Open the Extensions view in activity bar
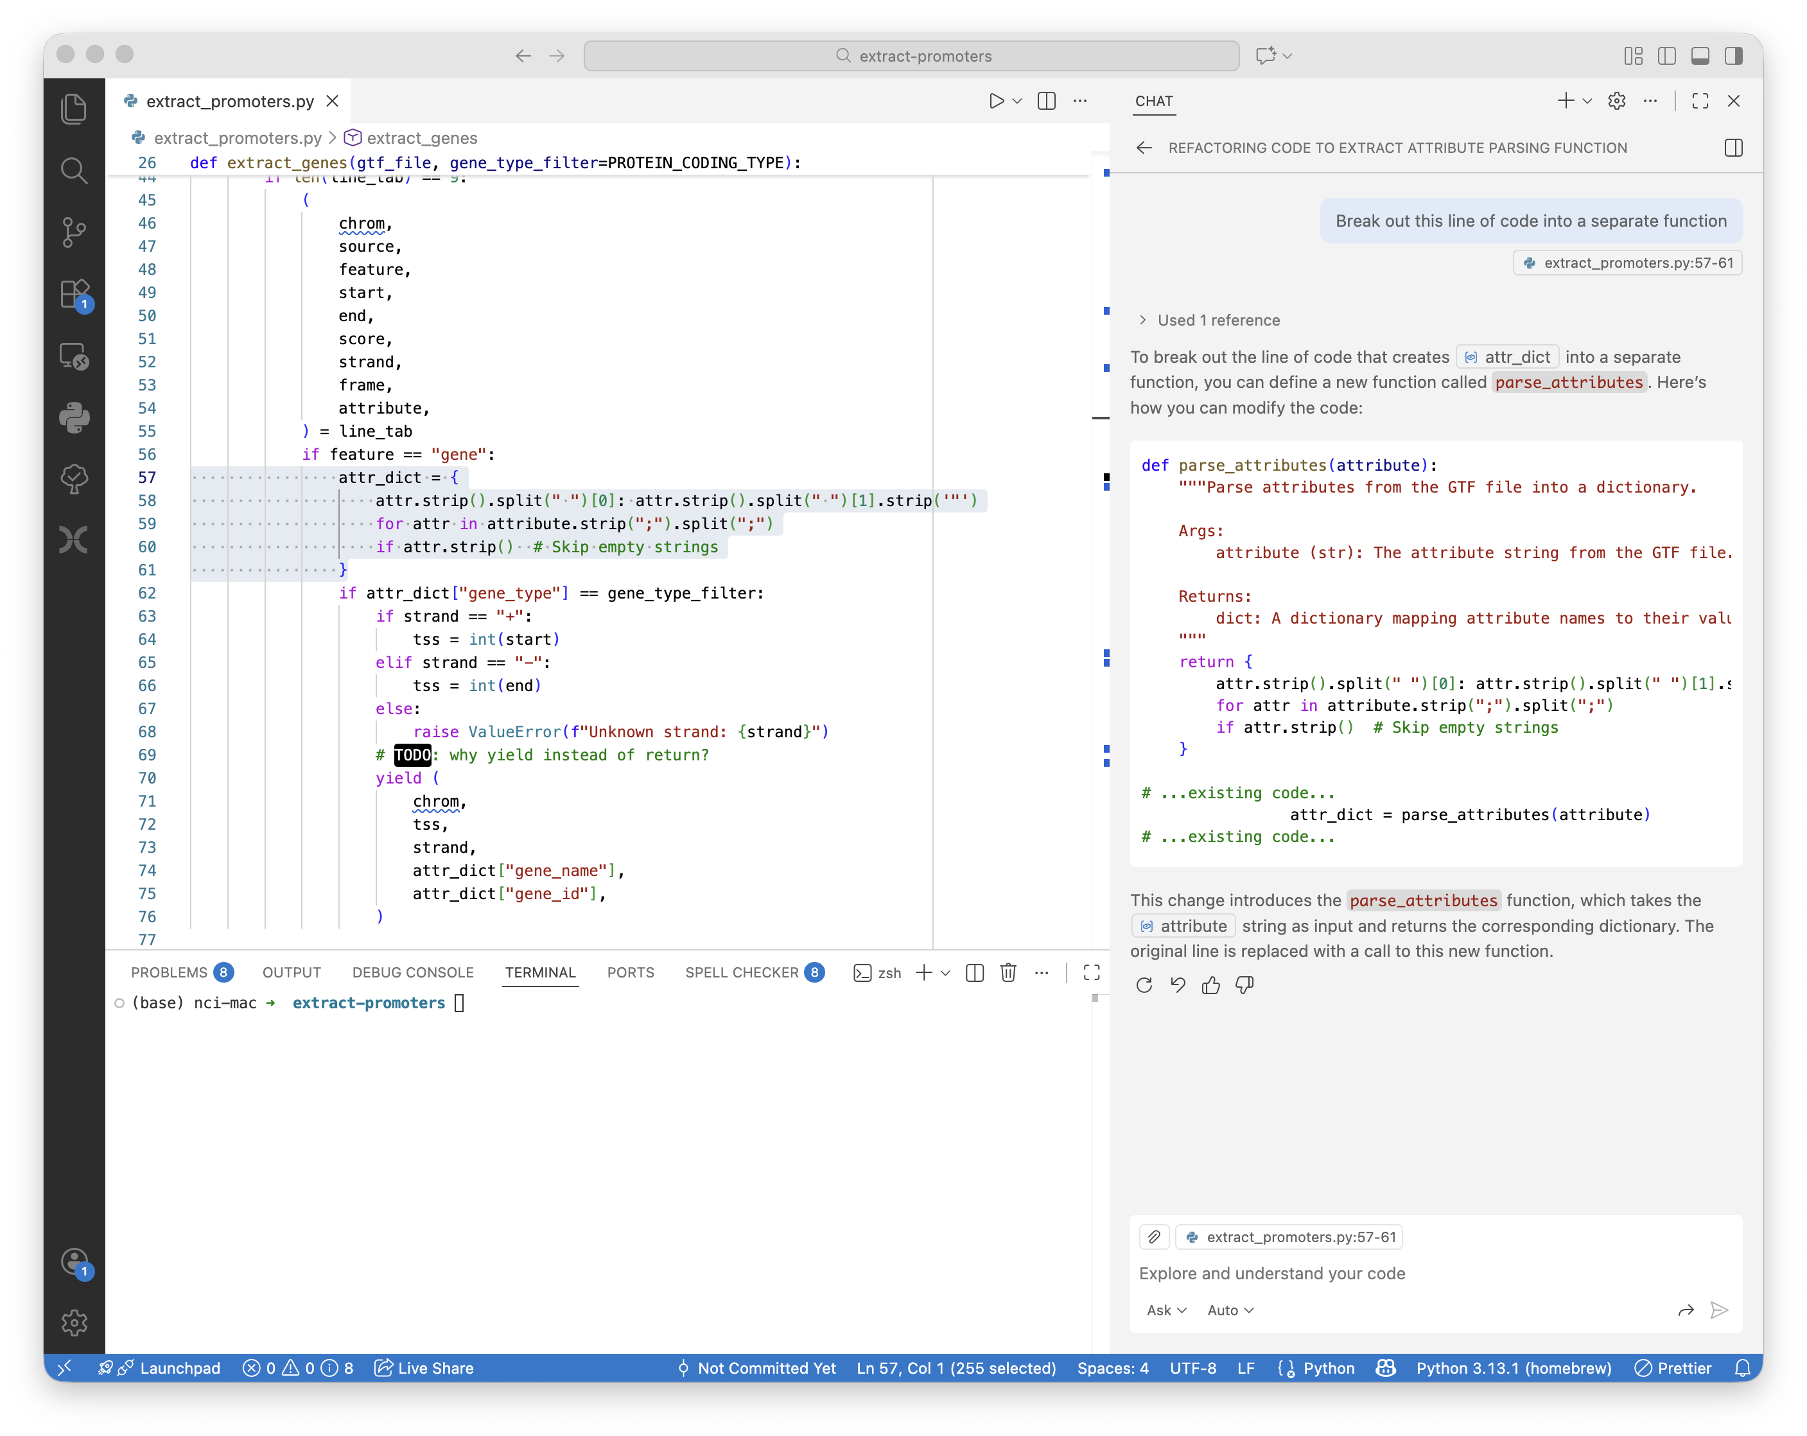 click(x=74, y=294)
